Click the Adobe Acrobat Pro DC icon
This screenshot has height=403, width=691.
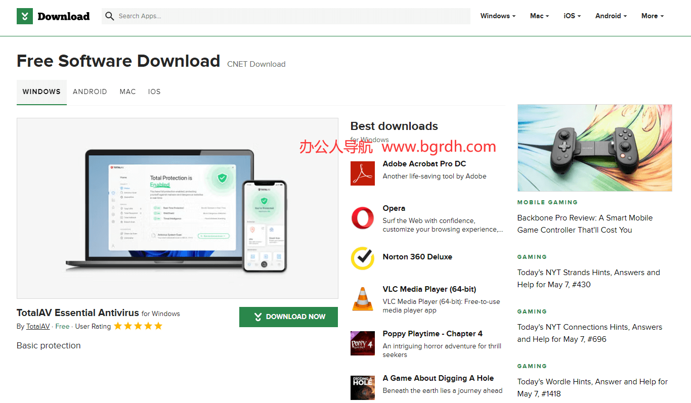pos(363,173)
